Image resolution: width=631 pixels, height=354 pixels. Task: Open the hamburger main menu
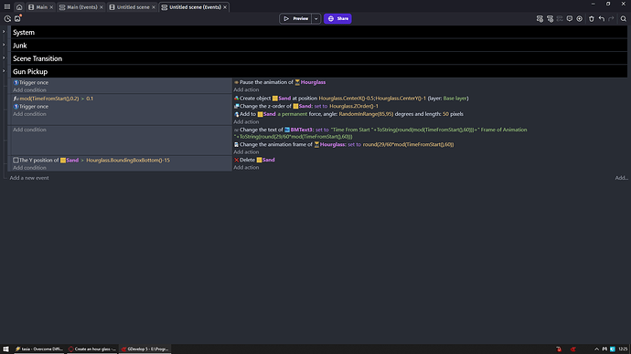(x=6, y=6)
